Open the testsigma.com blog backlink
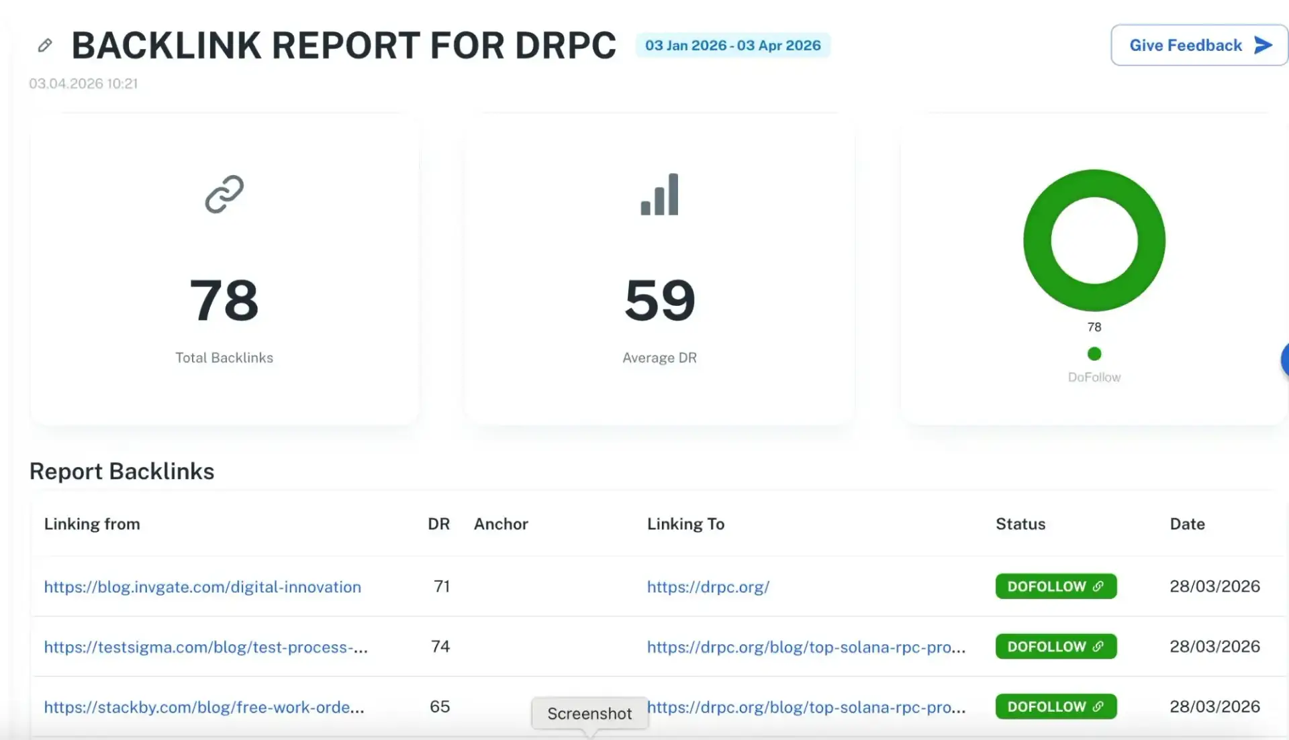Screen dimensions: 1289x740 click(205, 647)
